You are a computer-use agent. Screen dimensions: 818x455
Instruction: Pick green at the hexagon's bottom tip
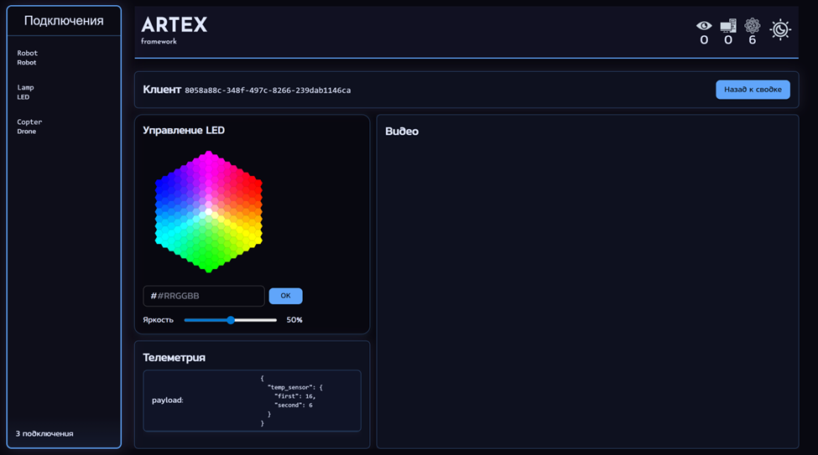tap(209, 268)
